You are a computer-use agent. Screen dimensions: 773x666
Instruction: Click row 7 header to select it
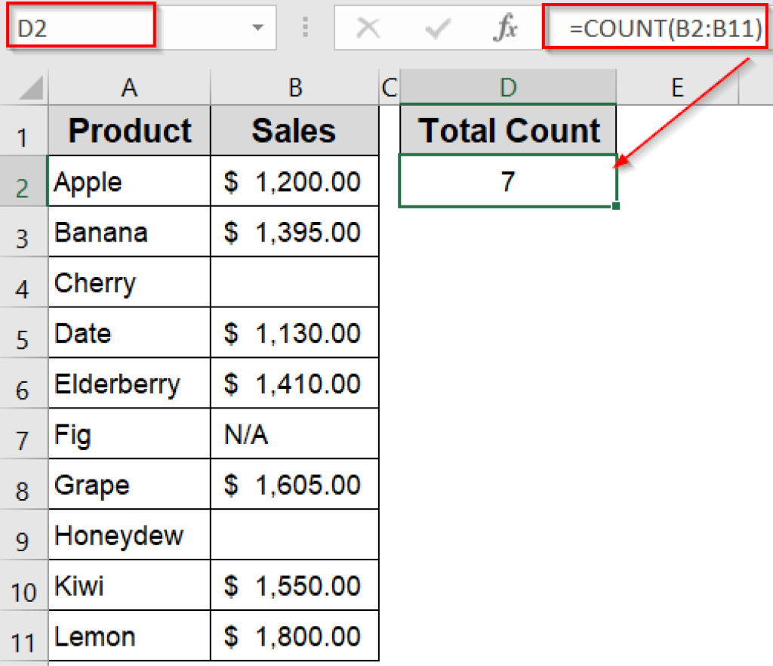24,434
